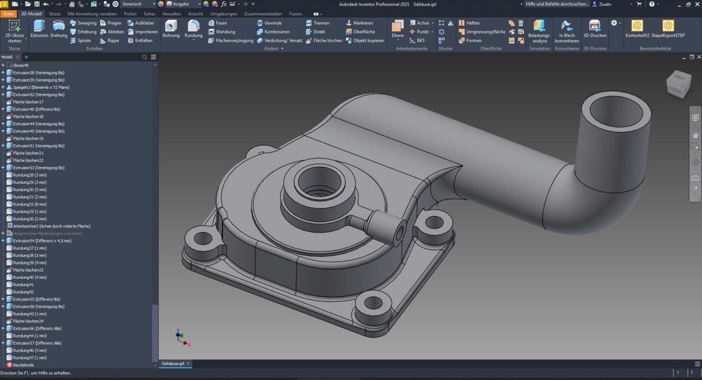The width and height of the screenshot is (702, 380).
Task: Click the Bohrung (hole) tool
Action: point(171,29)
